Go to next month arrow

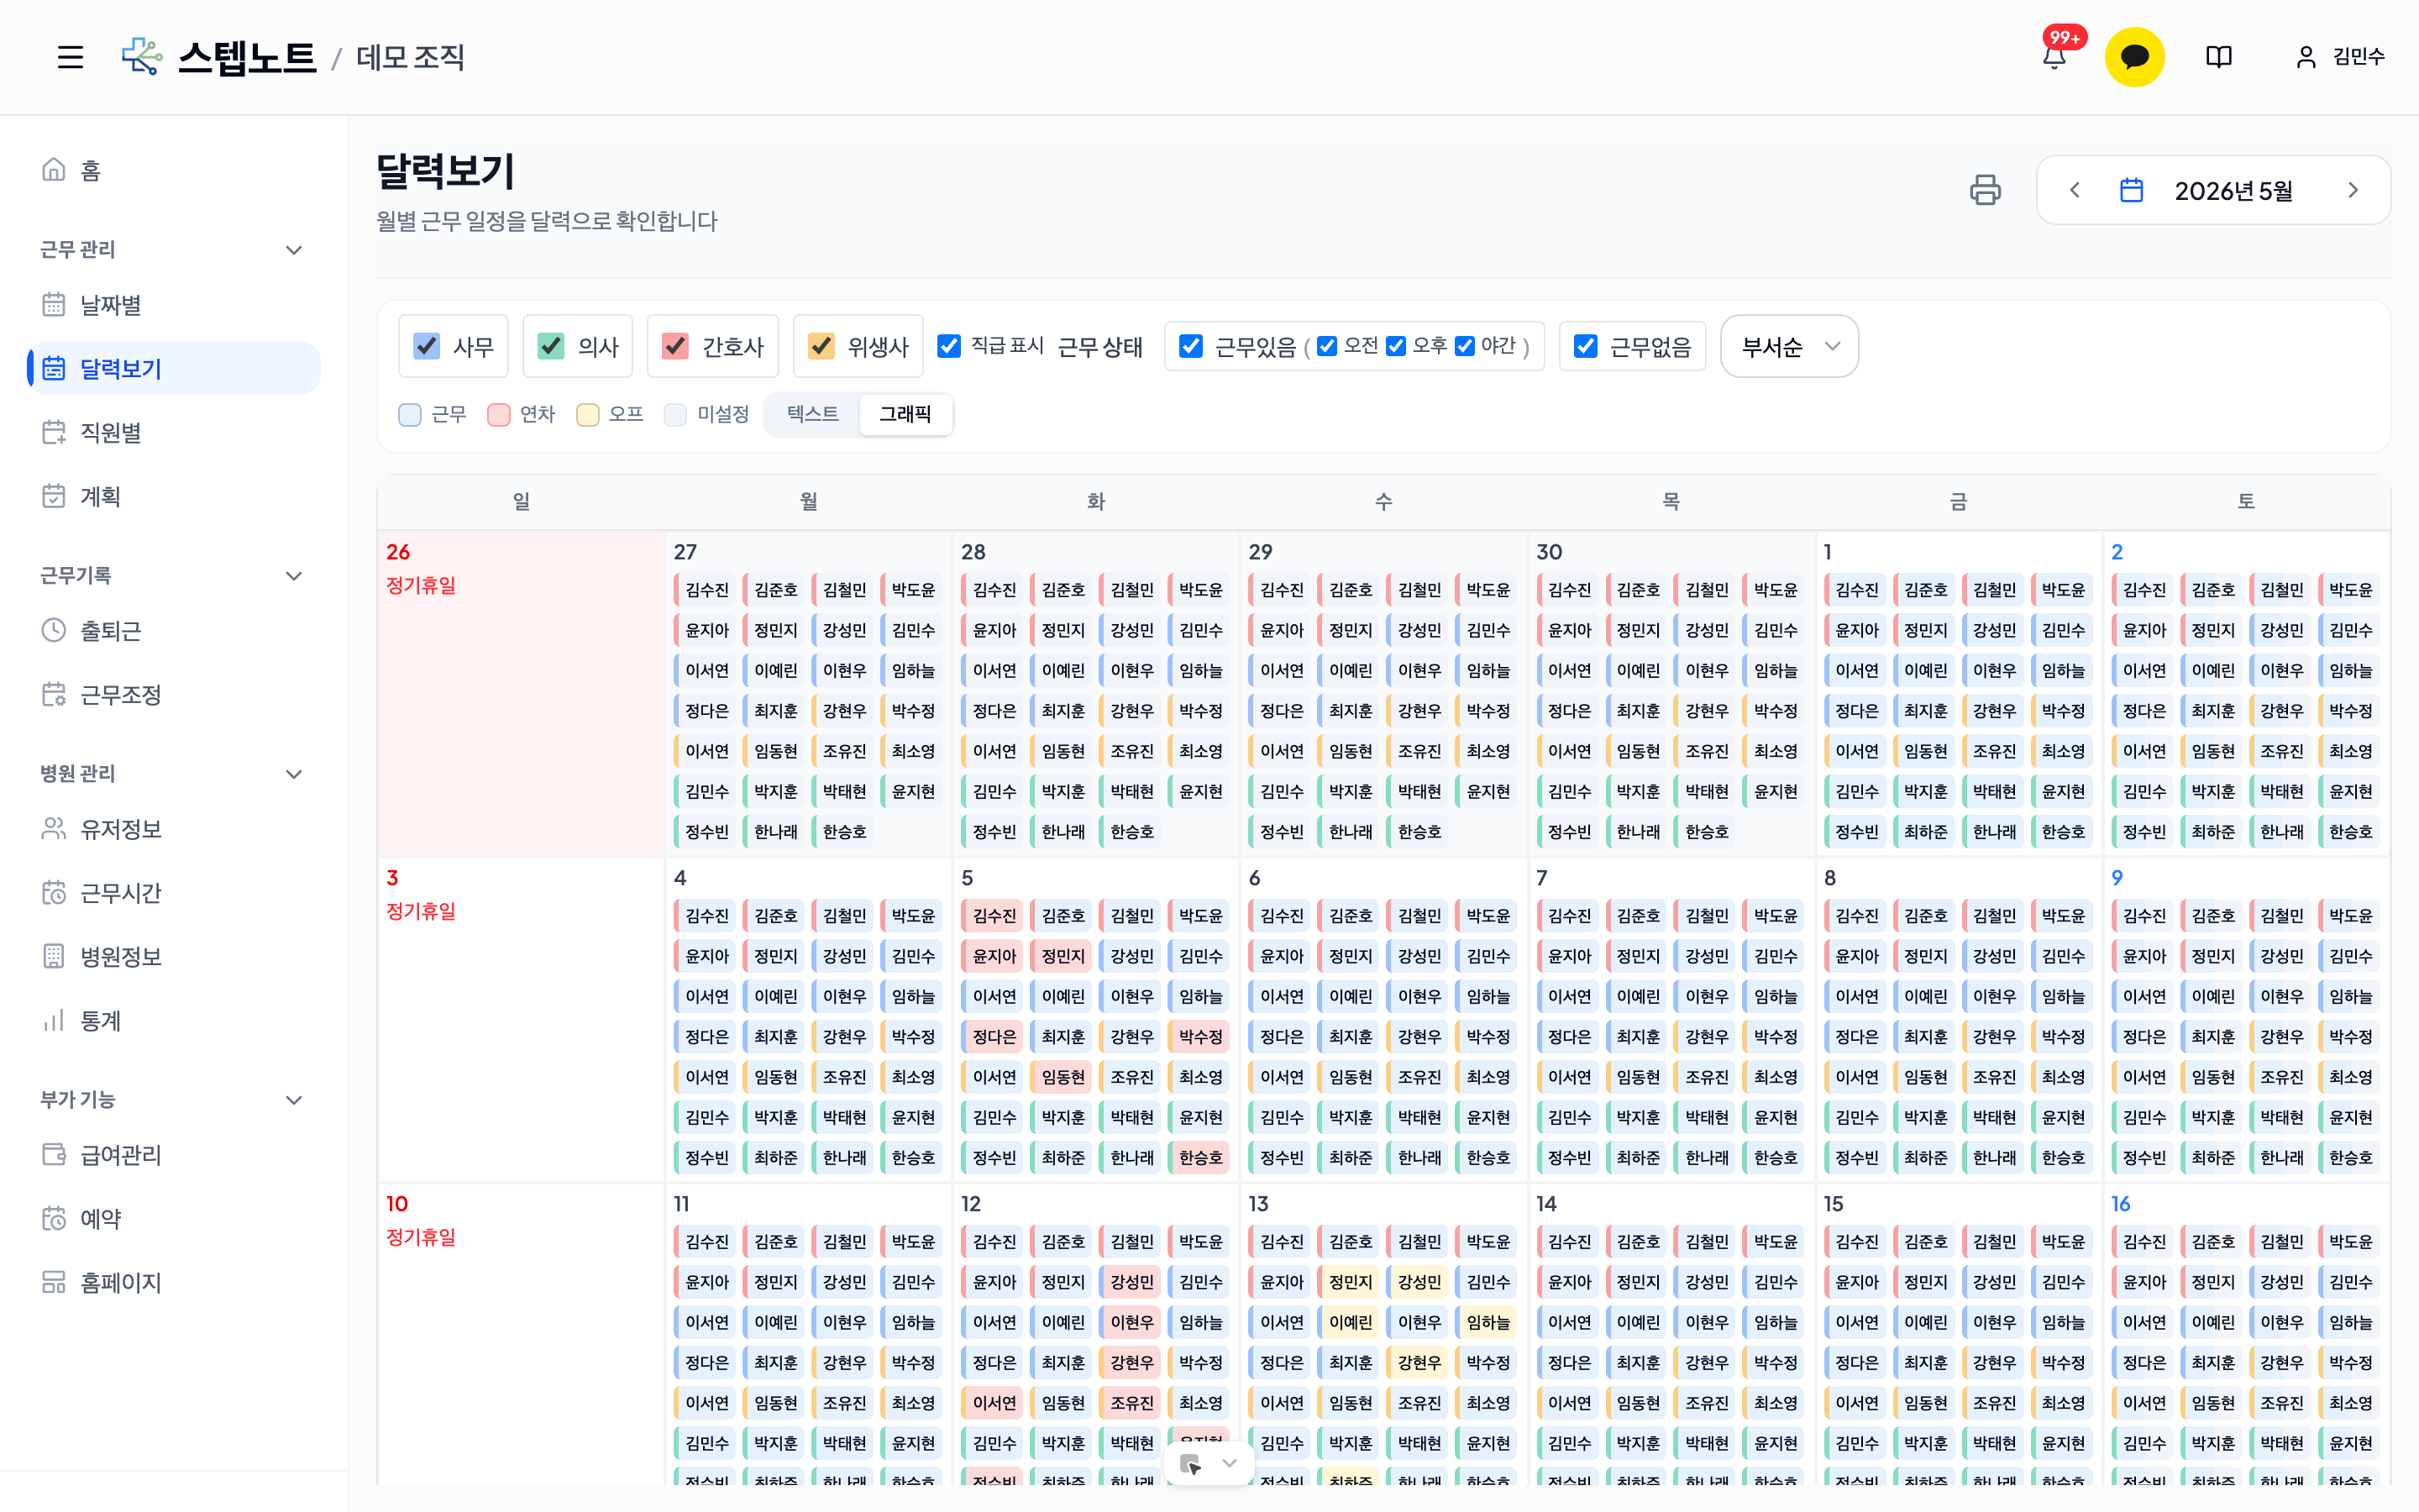pyautogui.click(x=2353, y=190)
